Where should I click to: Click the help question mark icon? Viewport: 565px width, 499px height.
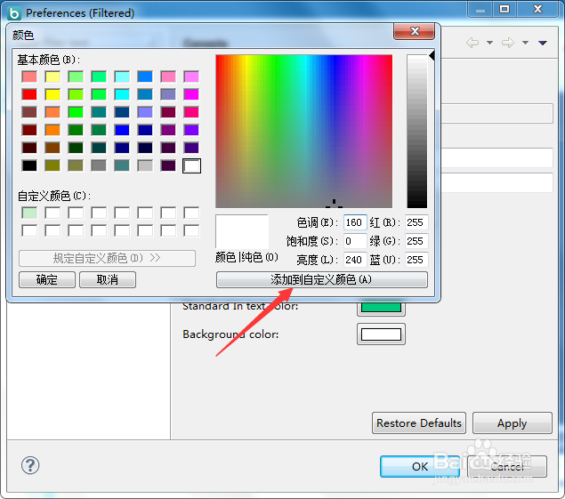click(x=30, y=465)
